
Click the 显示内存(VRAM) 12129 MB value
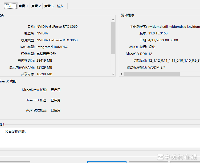tap(44, 67)
